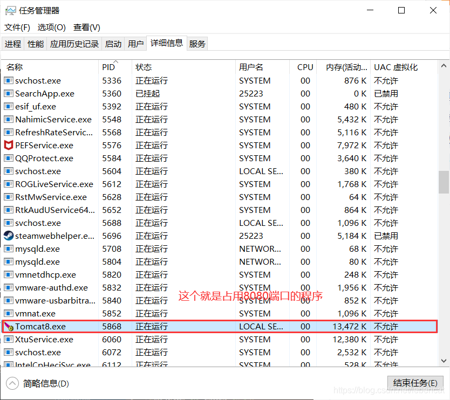Click the vmware-usbarbitrator process icon

click(x=8, y=300)
